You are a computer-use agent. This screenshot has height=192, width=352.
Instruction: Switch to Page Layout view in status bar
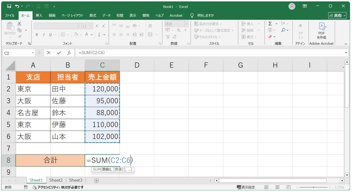click(x=277, y=187)
